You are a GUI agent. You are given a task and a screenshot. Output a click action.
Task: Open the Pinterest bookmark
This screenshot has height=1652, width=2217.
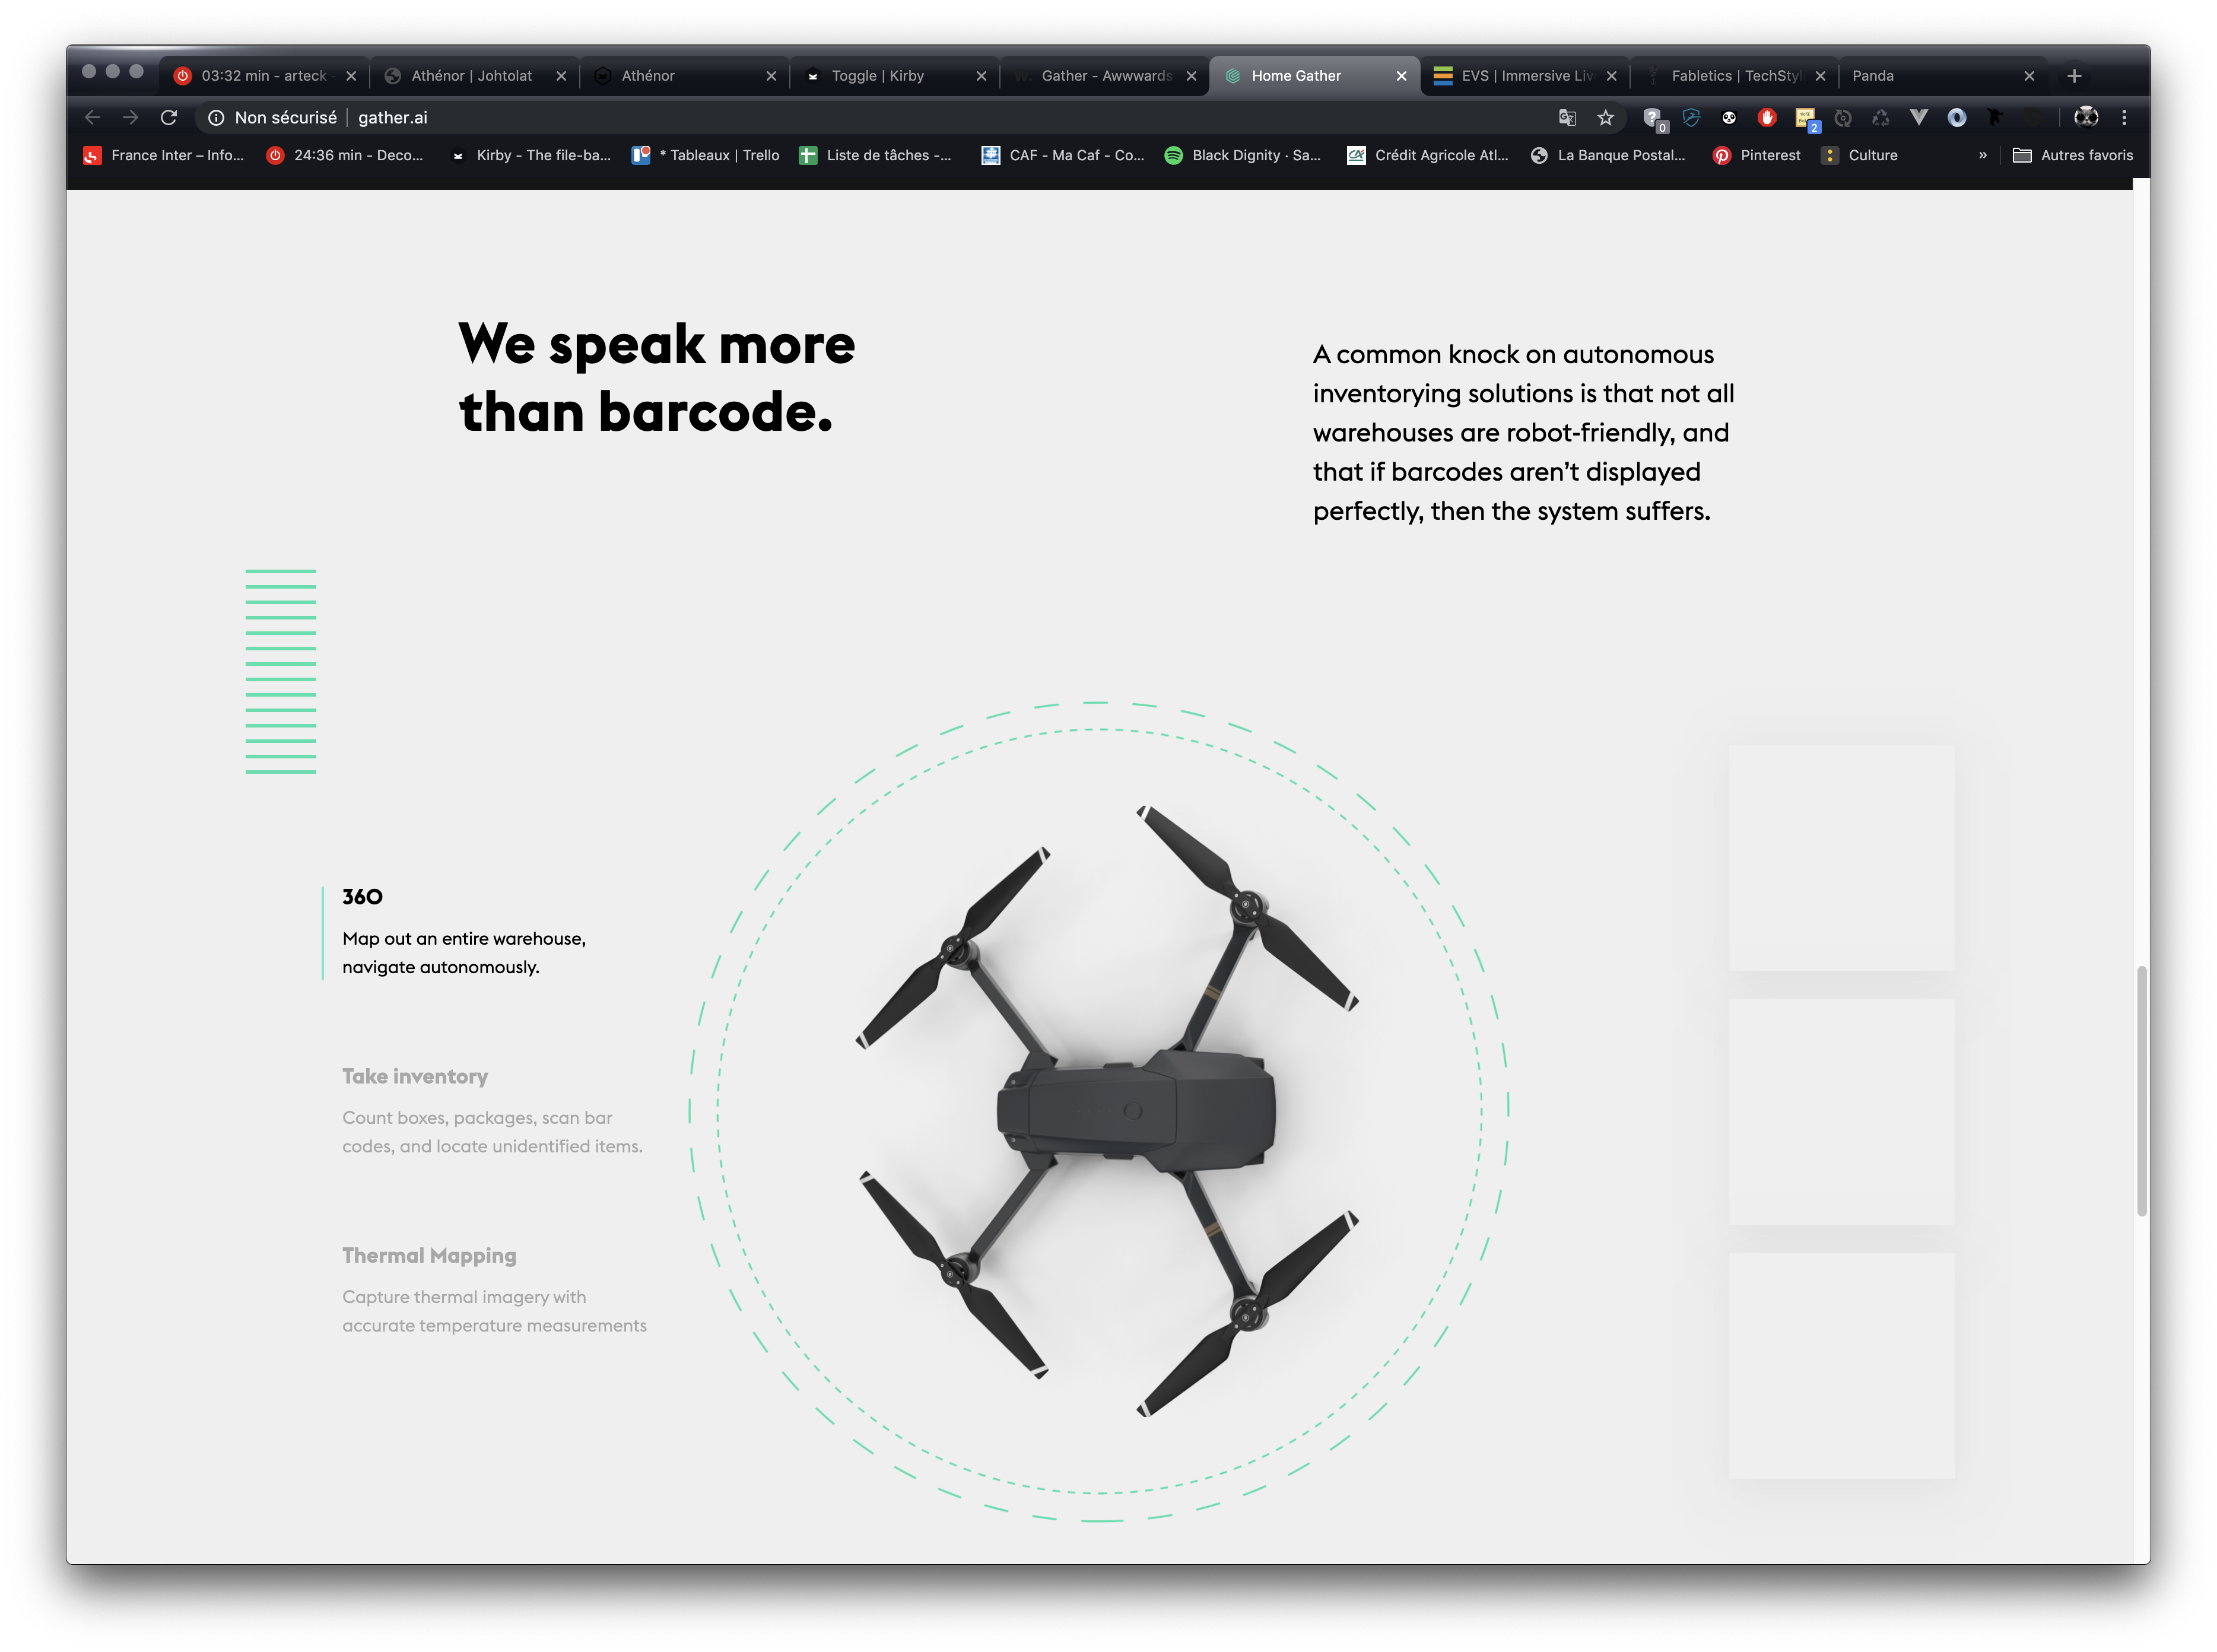[x=1757, y=156]
